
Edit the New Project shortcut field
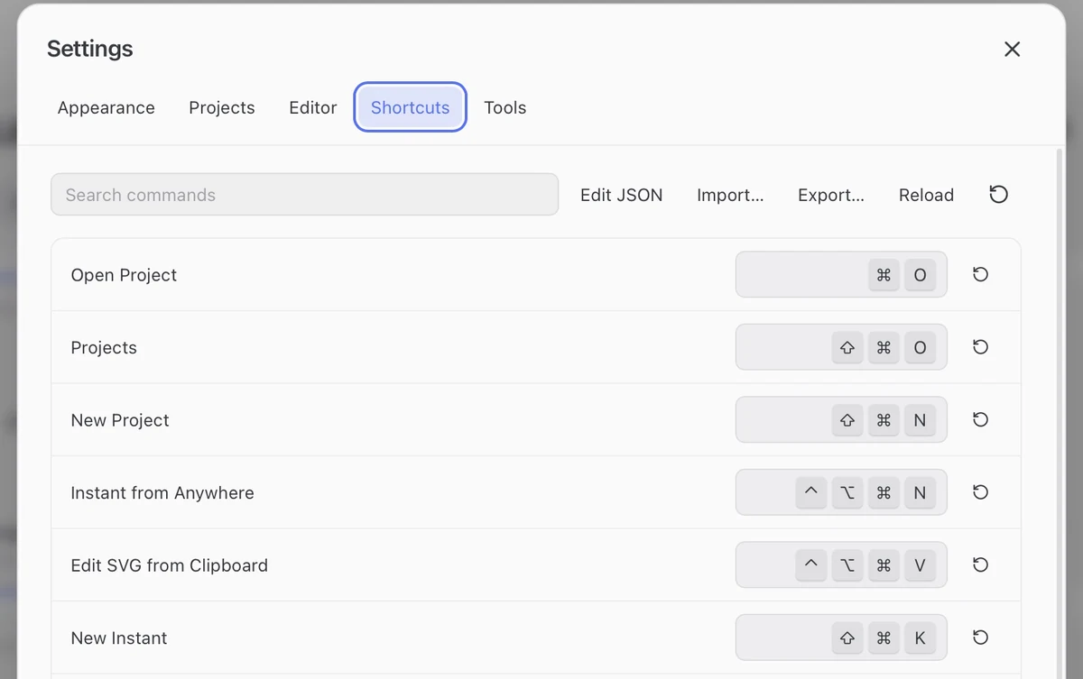coord(841,419)
